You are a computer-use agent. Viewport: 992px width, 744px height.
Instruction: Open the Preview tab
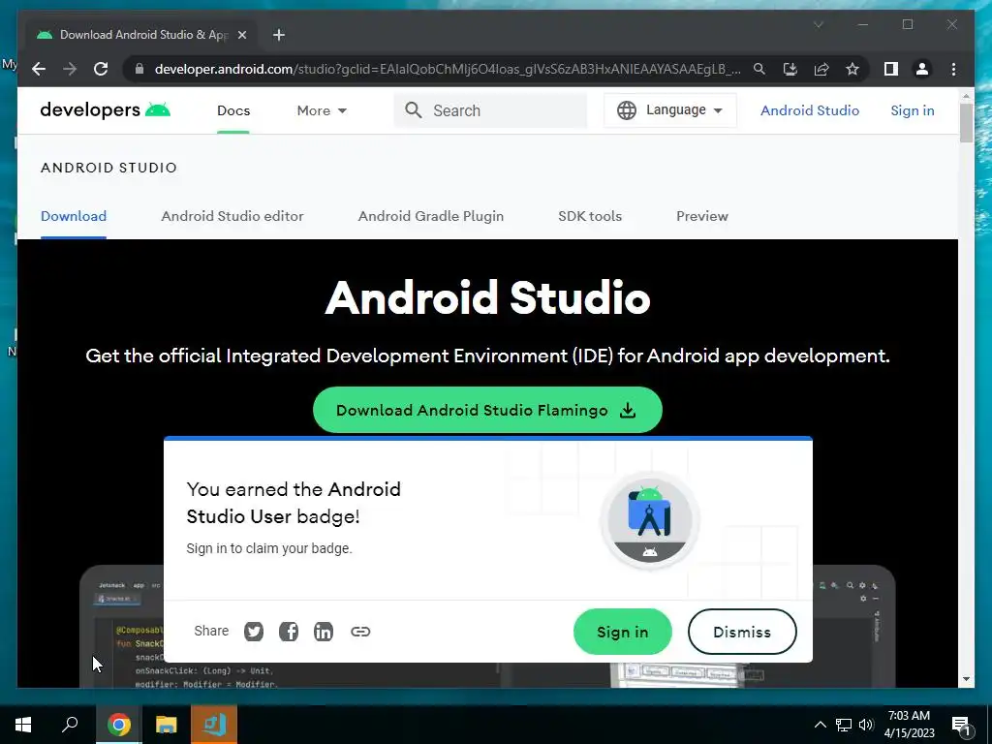click(702, 216)
